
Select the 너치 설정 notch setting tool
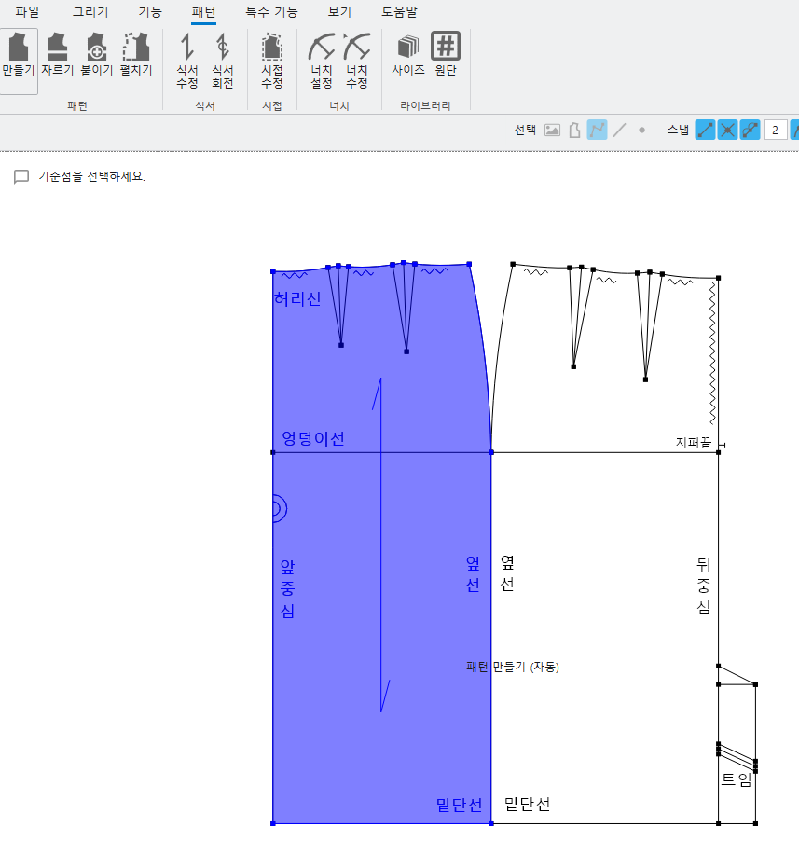[321, 61]
